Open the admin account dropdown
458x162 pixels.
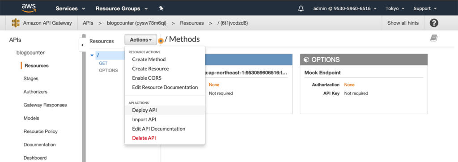(x=345, y=9)
